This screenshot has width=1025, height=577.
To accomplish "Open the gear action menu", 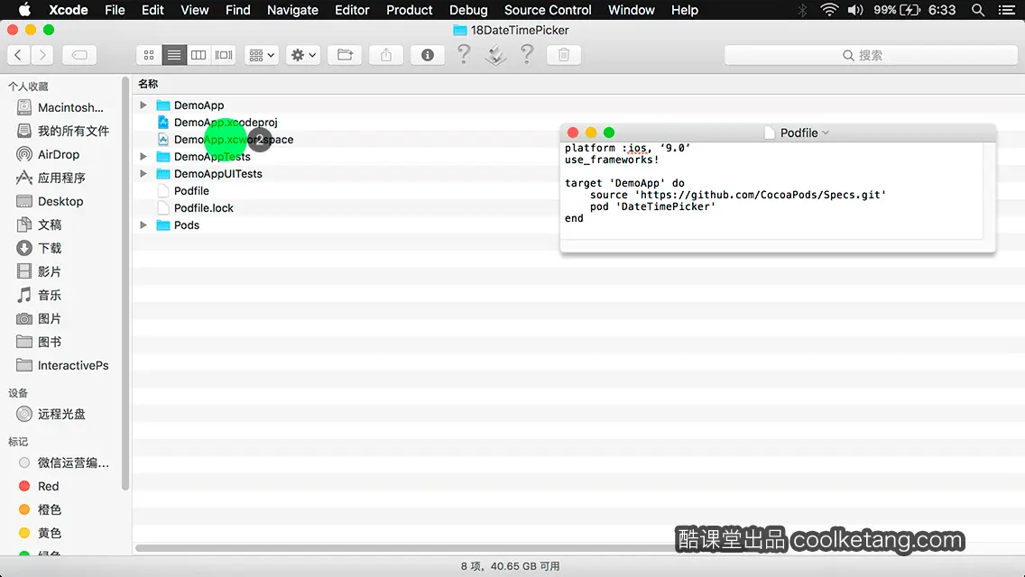I will [302, 55].
